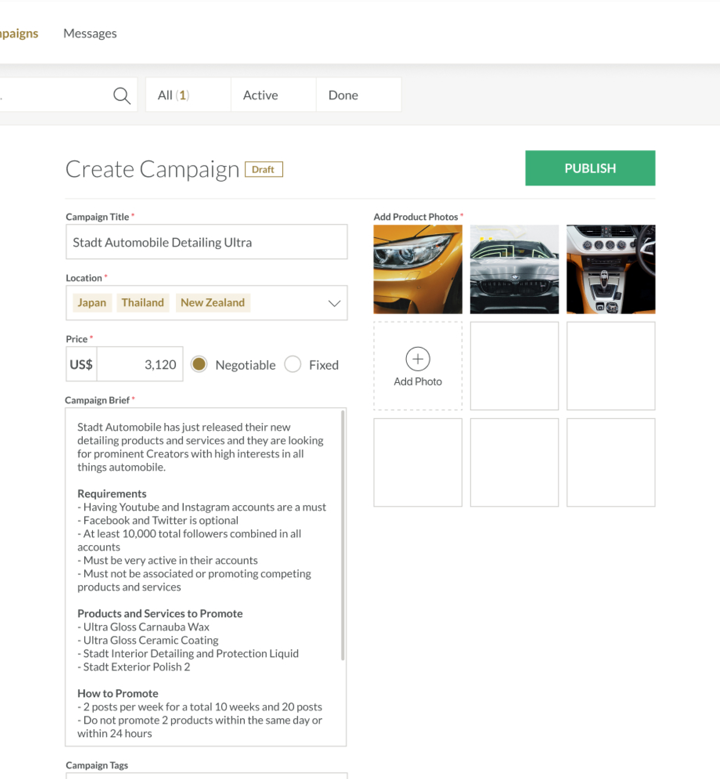Open the car interior gearshift photo
This screenshot has width=720, height=779.
coord(610,269)
